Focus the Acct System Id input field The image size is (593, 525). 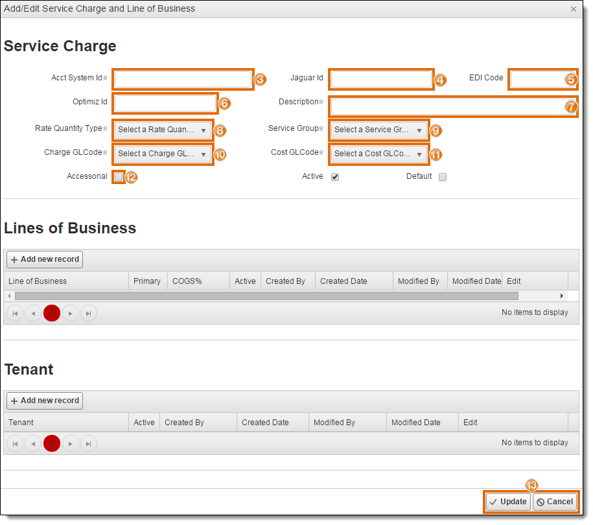click(x=183, y=80)
